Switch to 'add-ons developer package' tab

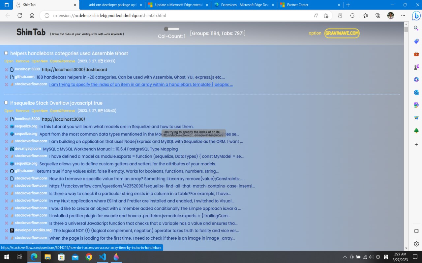112,5
